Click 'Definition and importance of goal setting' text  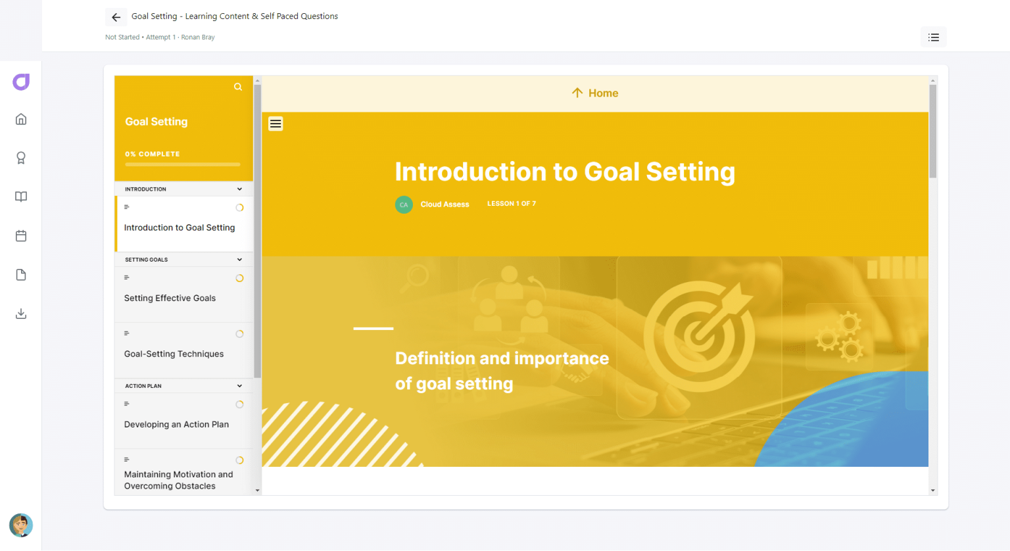[x=502, y=371]
